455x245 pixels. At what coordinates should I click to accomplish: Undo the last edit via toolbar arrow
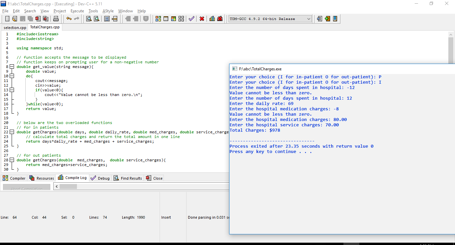tap(69, 19)
